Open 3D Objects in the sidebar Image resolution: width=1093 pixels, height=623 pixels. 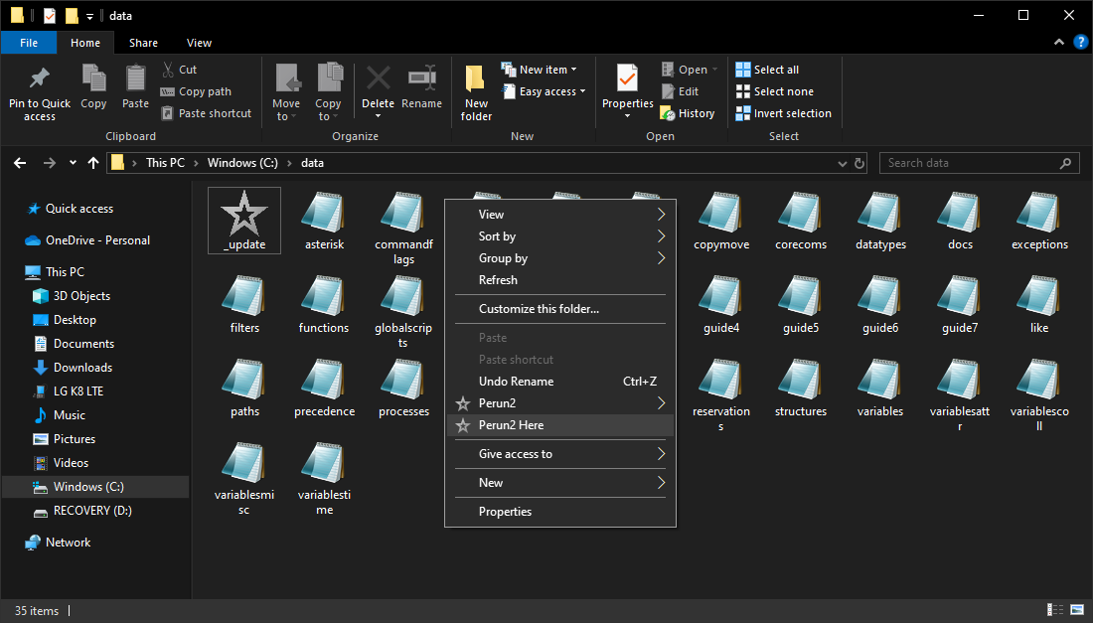[x=81, y=295]
